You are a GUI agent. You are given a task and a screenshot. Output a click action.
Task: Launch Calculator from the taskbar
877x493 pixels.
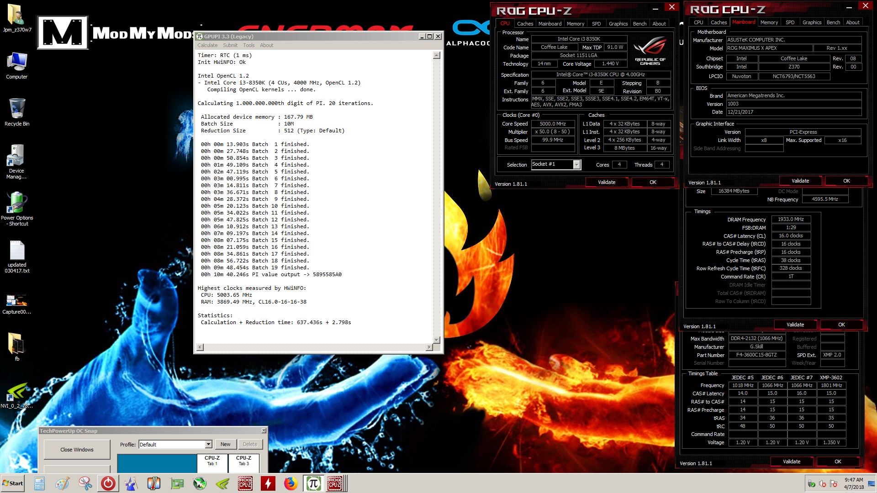coord(40,483)
